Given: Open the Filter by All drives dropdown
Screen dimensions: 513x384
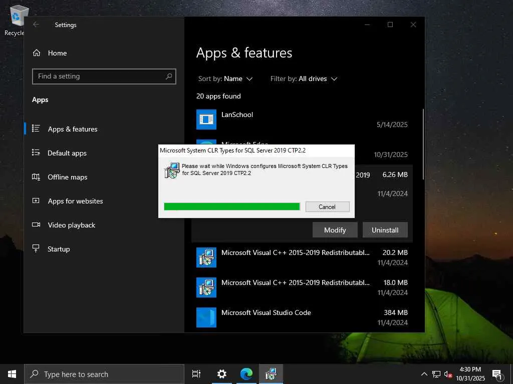Looking at the screenshot, I should (304, 78).
